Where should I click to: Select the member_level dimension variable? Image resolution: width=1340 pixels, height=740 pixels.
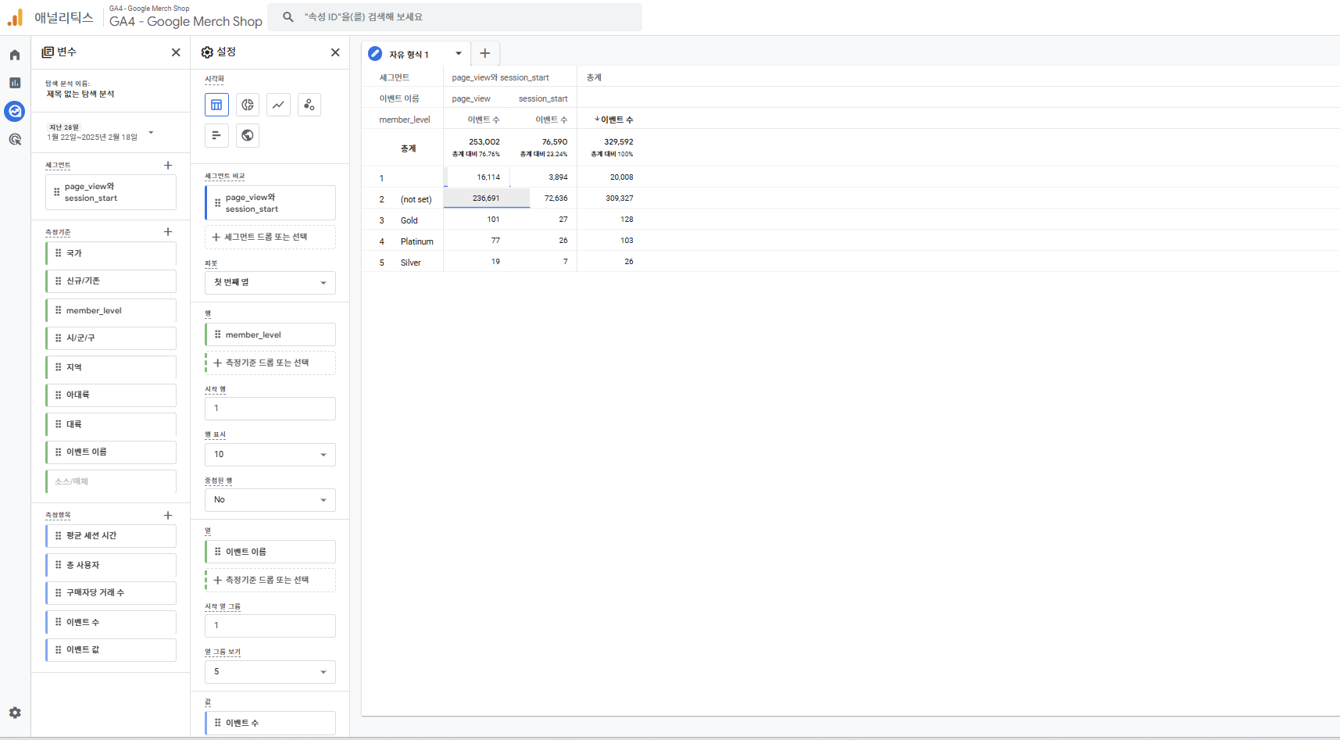[111, 310]
